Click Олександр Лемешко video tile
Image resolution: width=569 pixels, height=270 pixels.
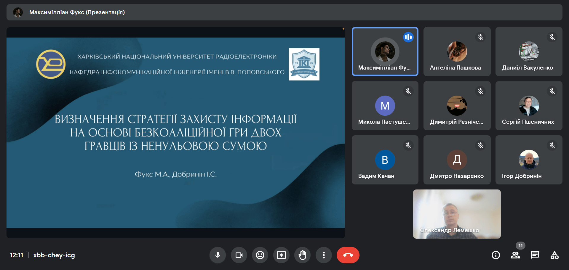tap(457, 214)
